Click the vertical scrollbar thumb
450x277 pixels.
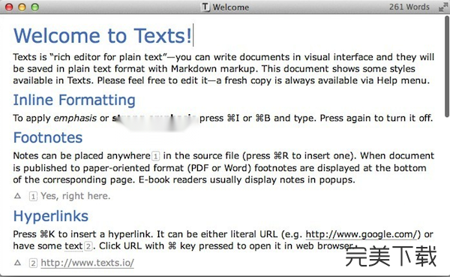coord(447,66)
